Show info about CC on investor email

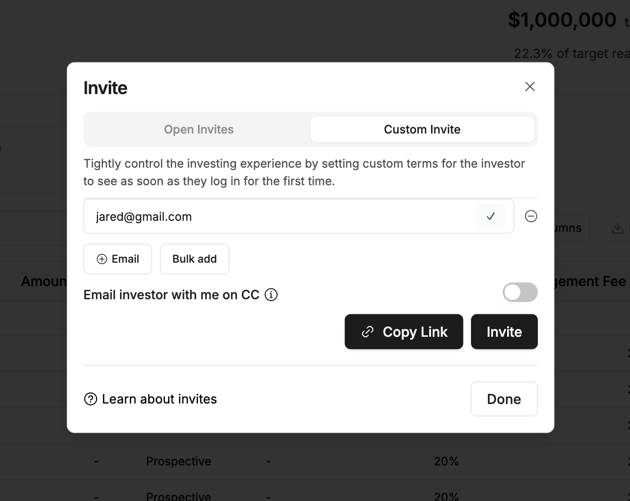coord(271,295)
